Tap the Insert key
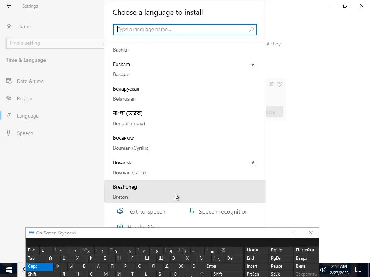This screenshot has width=370, height=277. coord(256,266)
